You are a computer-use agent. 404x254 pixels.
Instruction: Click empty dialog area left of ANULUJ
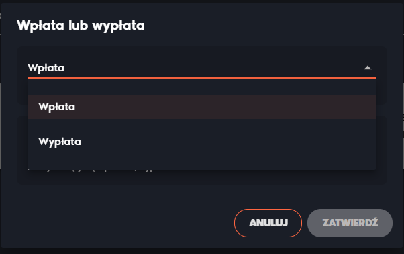tap(123, 223)
